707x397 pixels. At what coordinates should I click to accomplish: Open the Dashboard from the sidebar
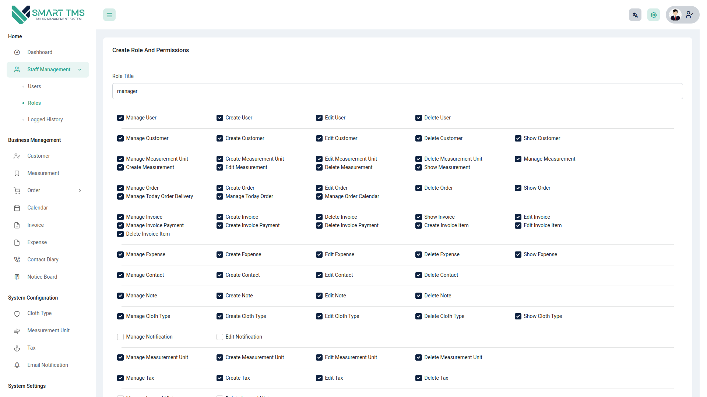coord(40,52)
